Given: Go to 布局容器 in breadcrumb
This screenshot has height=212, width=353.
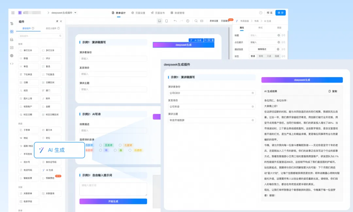Looking at the screenshot, I should click(244, 21).
